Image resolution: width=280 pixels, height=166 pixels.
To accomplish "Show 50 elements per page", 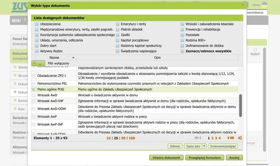I will pos(123,138).
